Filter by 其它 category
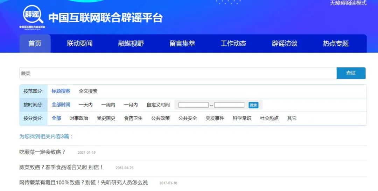Image resolution: width=378 pixels, height=191 pixels. pos(292,118)
